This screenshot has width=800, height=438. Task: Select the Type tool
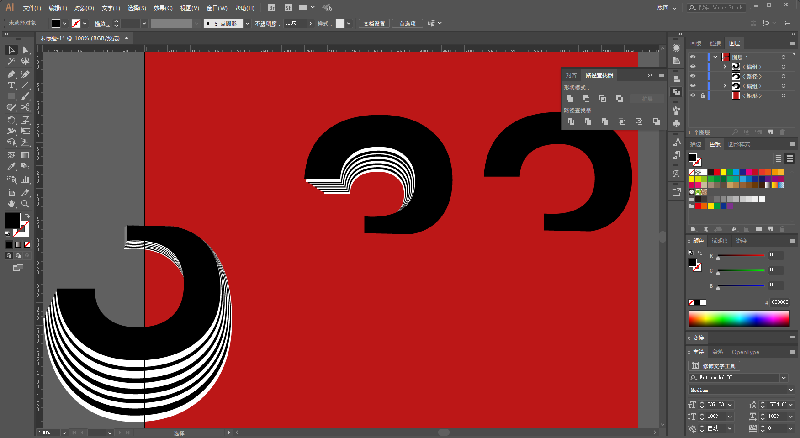coord(11,85)
